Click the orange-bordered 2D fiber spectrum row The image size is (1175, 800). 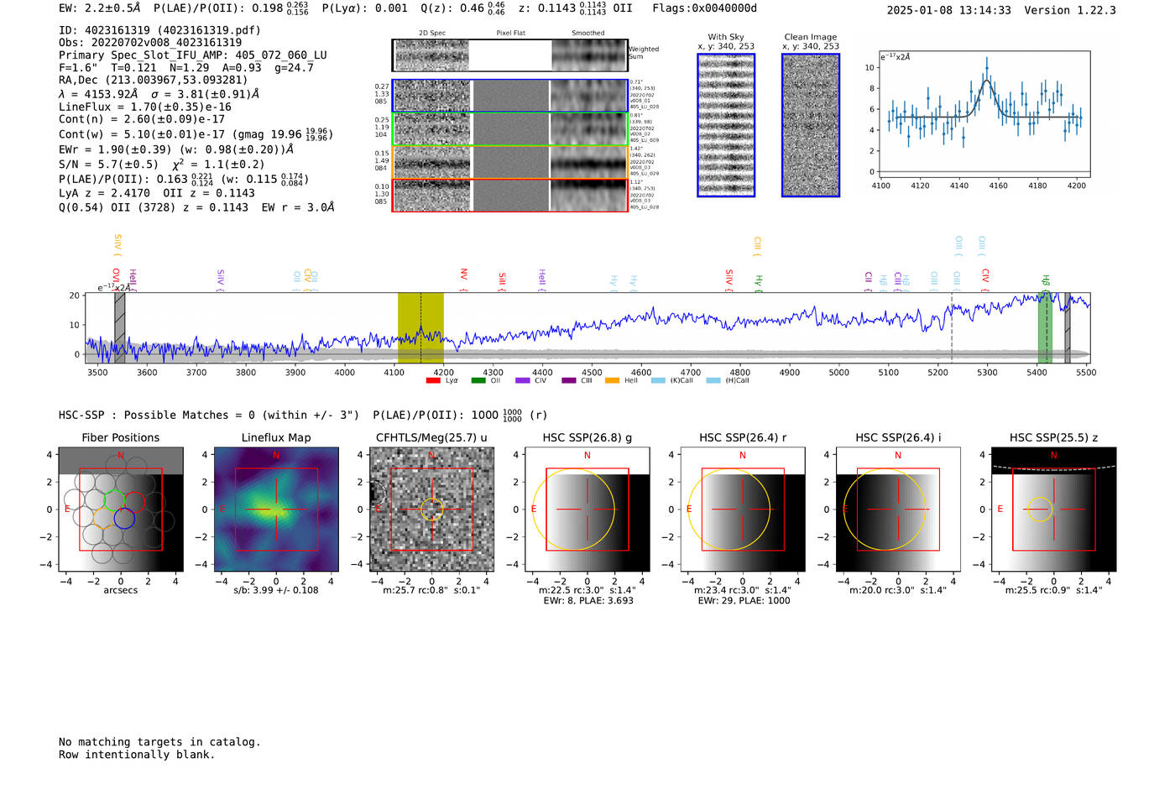point(509,162)
